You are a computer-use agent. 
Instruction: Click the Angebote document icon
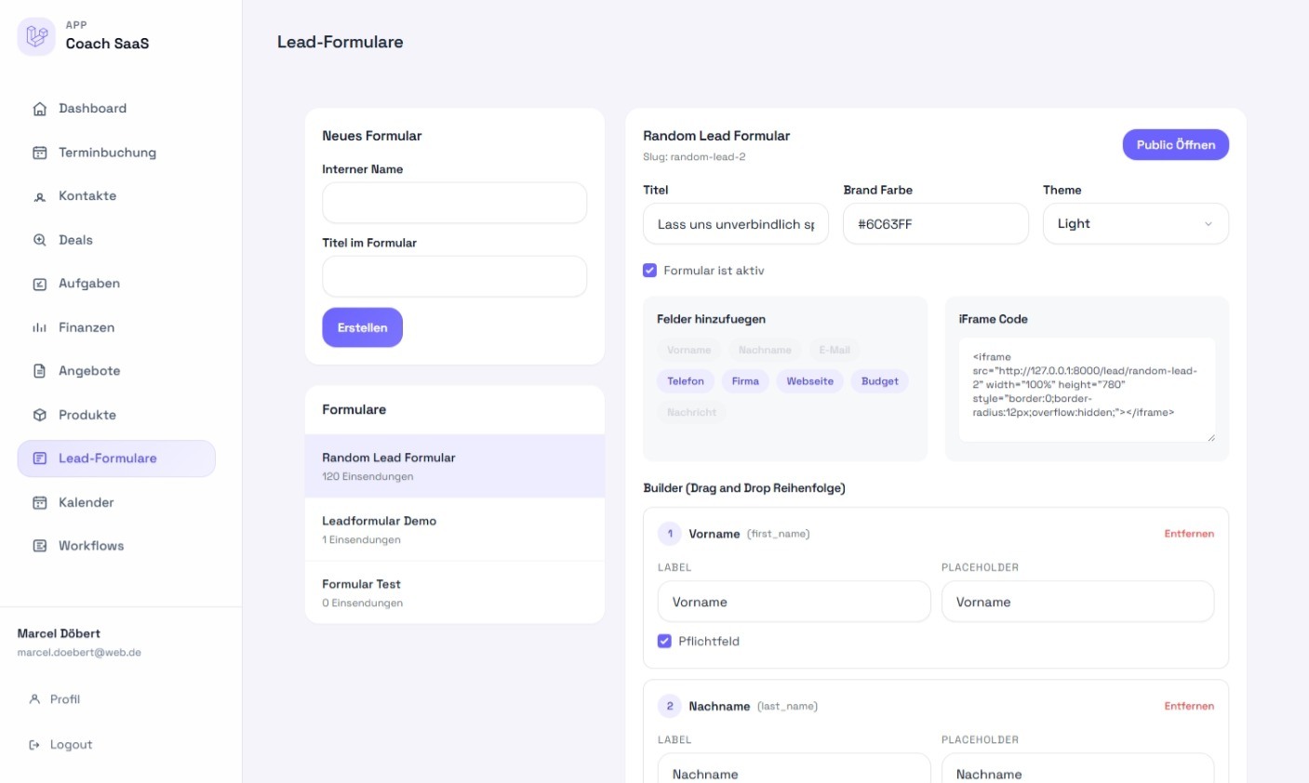(40, 371)
